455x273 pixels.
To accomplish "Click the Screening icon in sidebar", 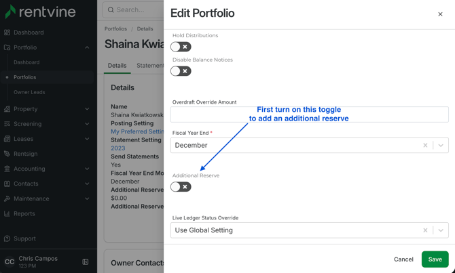I will [7, 124].
